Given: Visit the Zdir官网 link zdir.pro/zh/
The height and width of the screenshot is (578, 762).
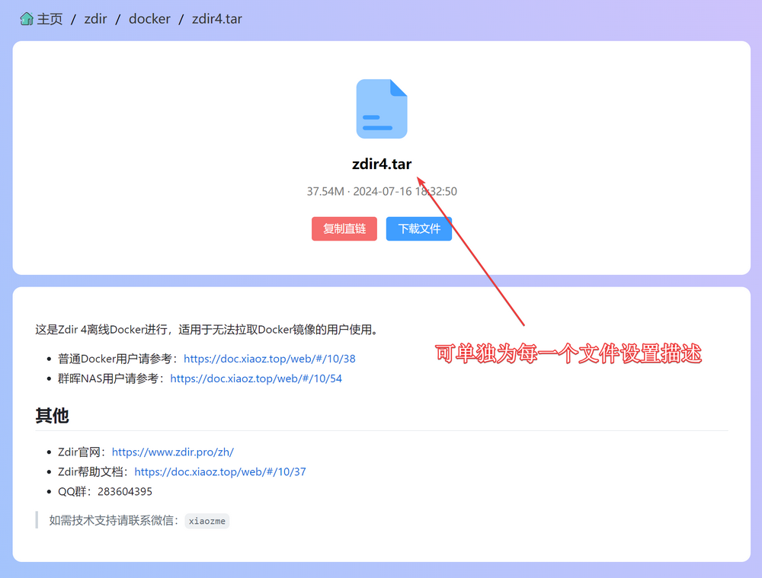Looking at the screenshot, I should point(172,452).
